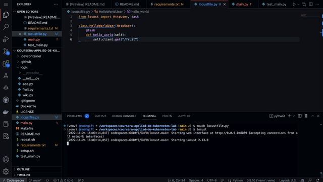Close the locustfile.py editor tab
The height and width of the screenshot is (182, 323).
(x=225, y=4)
